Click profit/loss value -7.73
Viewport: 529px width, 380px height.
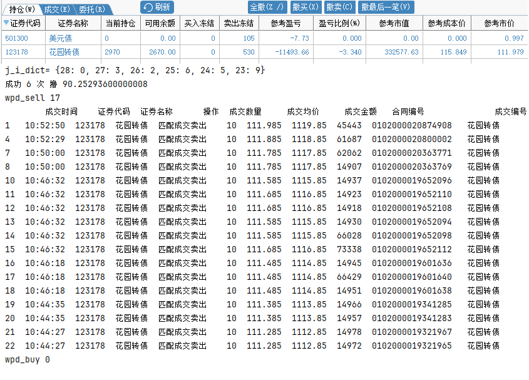[x=300, y=38]
